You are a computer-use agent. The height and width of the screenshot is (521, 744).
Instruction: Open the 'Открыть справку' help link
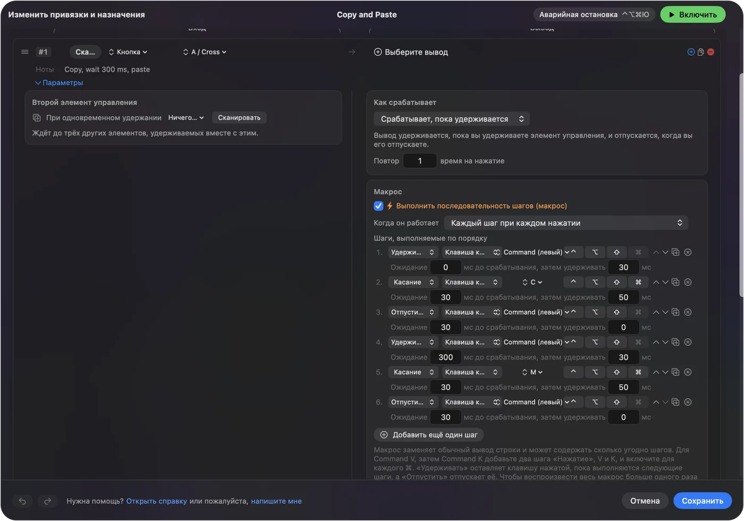pos(157,501)
